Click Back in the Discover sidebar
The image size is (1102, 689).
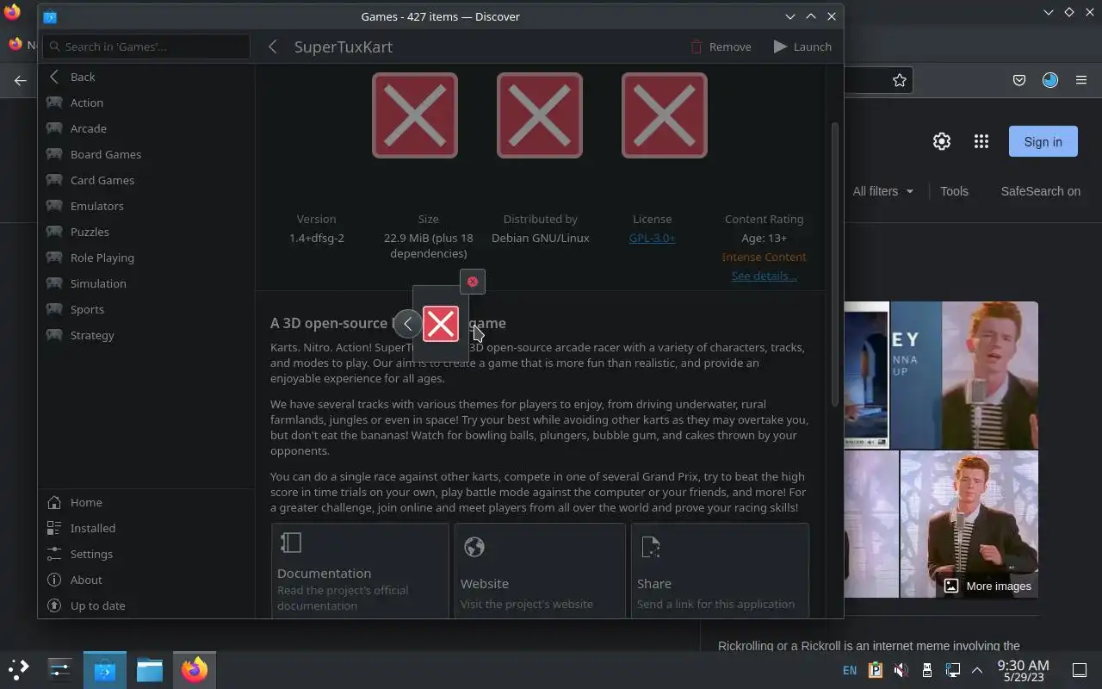(x=146, y=77)
